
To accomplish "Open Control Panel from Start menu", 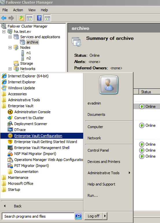I will pyautogui.click(x=98, y=150).
